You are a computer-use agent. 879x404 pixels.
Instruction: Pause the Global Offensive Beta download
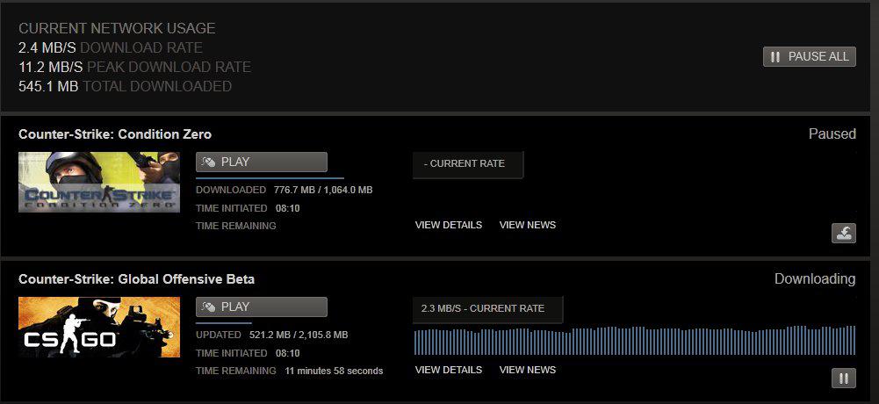coord(844,379)
